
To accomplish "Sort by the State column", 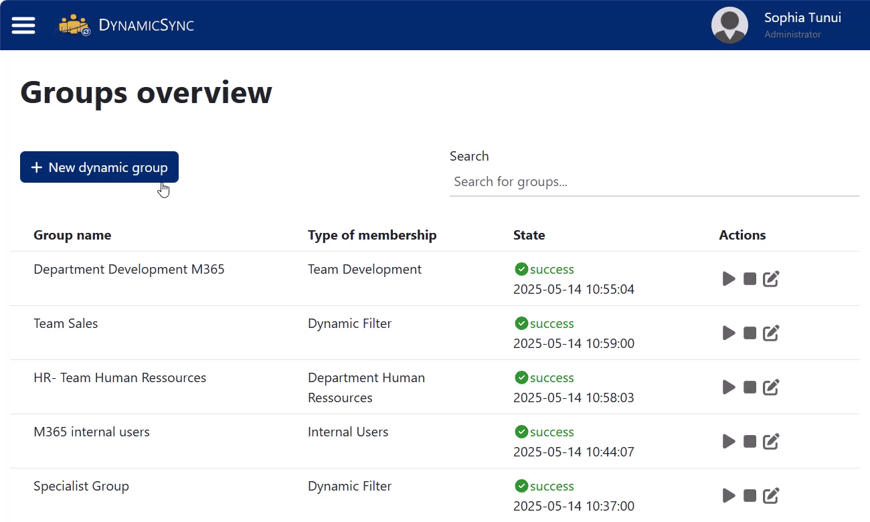I will 529,235.
